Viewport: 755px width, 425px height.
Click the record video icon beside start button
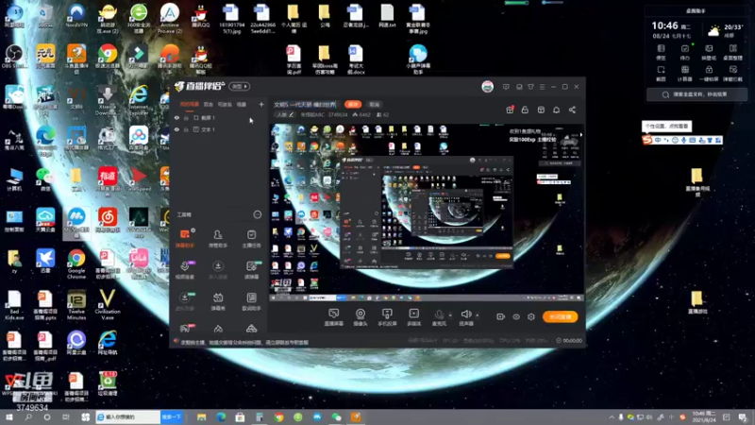(500, 316)
